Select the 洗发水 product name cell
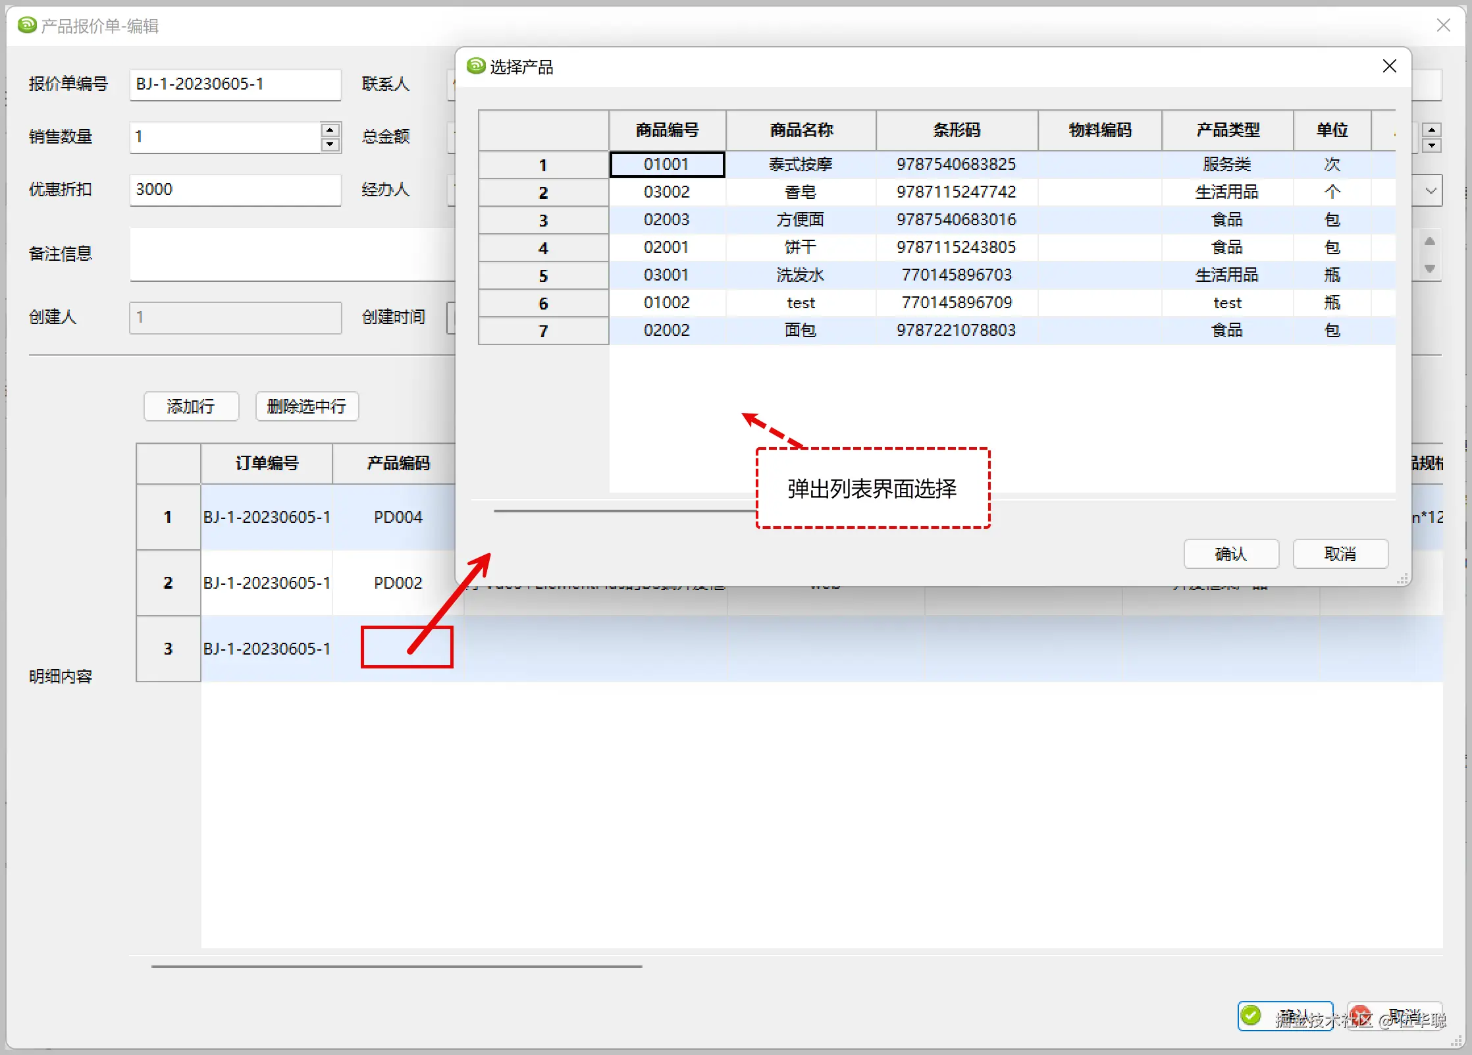The width and height of the screenshot is (1472, 1055). [801, 275]
